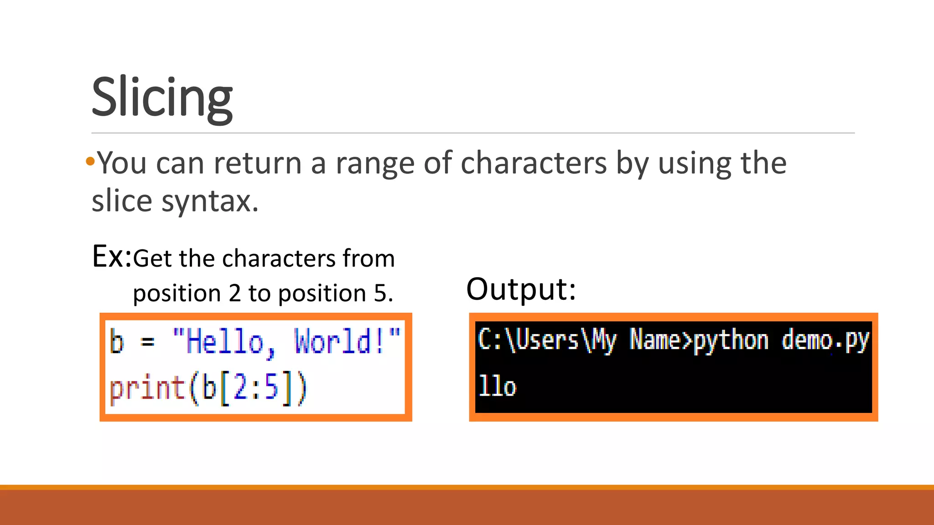Click the 'llo' output text
This screenshot has height=525, width=934.
pyautogui.click(x=497, y=386)
